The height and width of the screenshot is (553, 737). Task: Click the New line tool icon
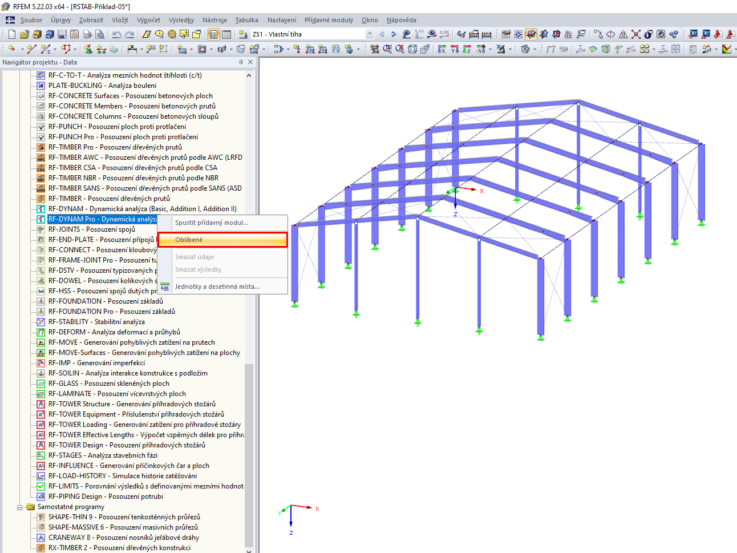click(x=32, y=49)
